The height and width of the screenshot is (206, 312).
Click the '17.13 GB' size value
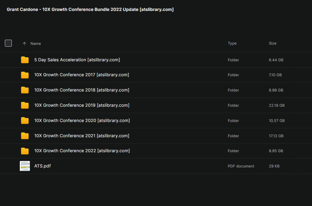[276, 136]
